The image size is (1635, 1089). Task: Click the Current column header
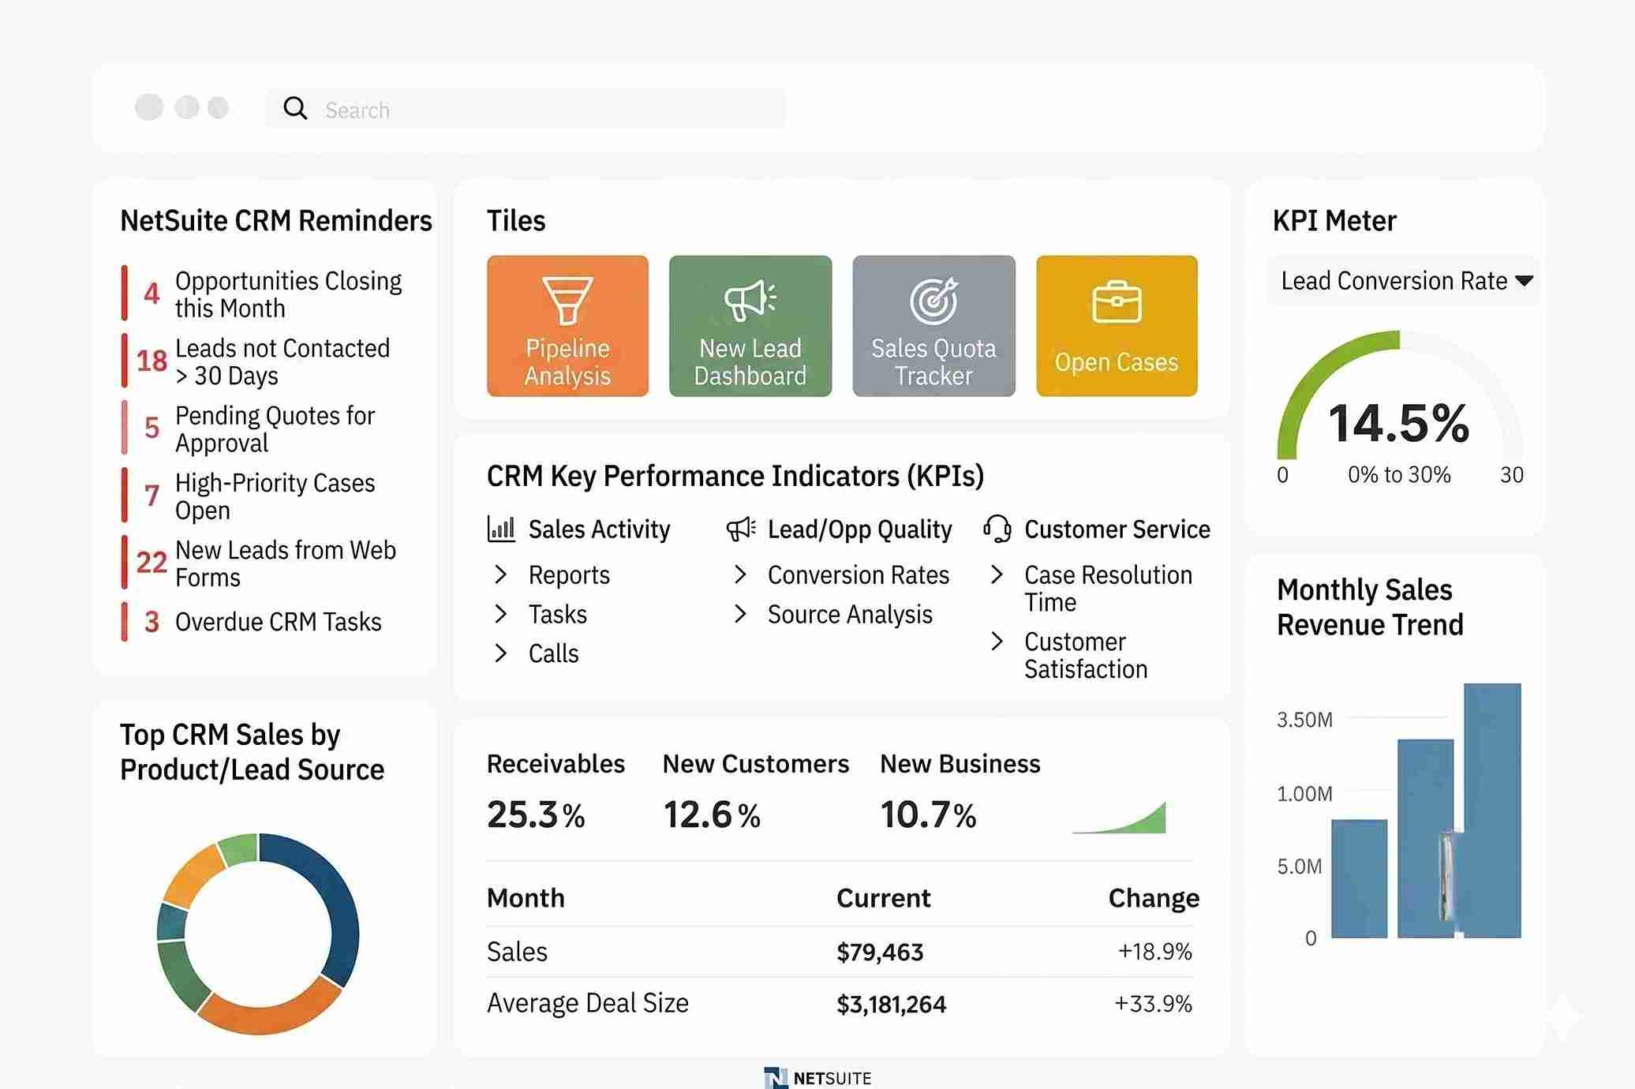click(x=883, y=898)
